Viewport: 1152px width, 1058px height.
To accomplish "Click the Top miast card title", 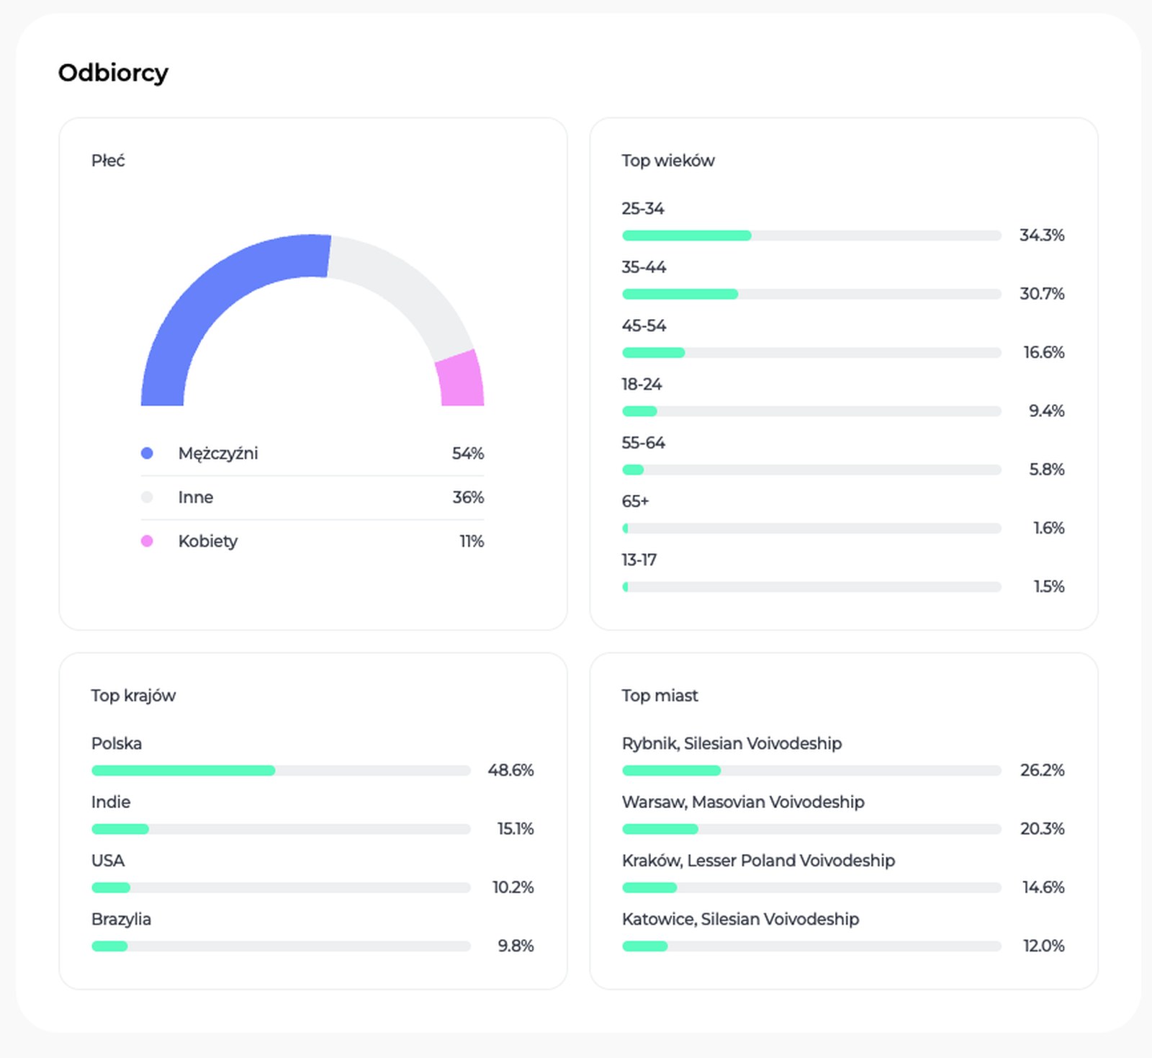I will (x=660, y=696).
